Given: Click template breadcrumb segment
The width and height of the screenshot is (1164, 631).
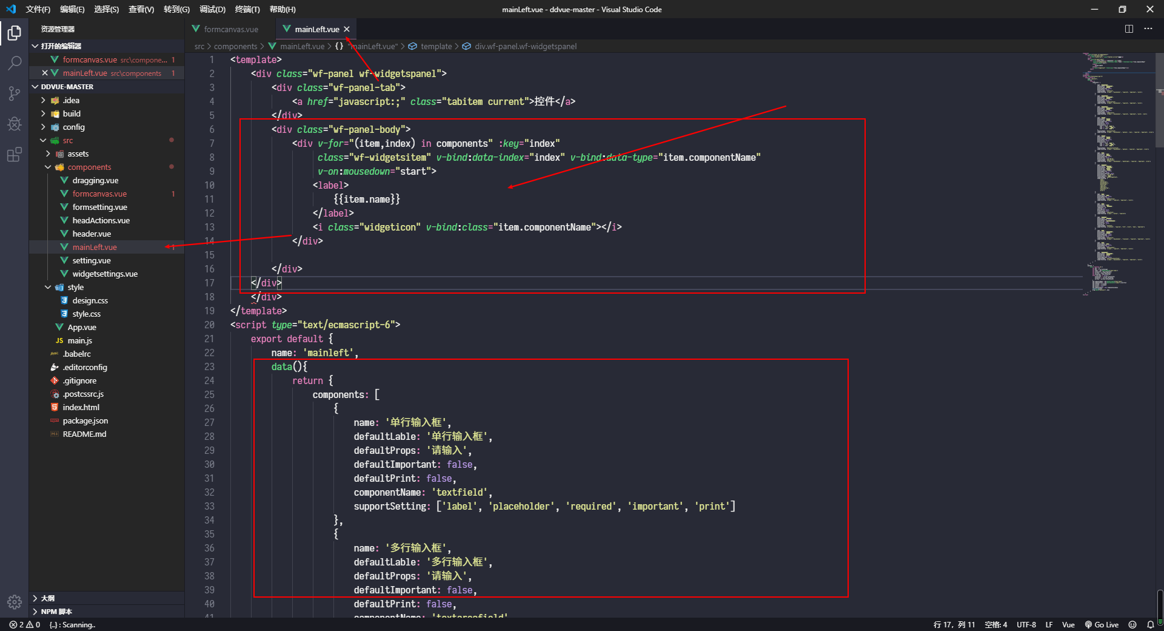Looking at the screenshot, I should pyautogui.click(x=436, y=46).
